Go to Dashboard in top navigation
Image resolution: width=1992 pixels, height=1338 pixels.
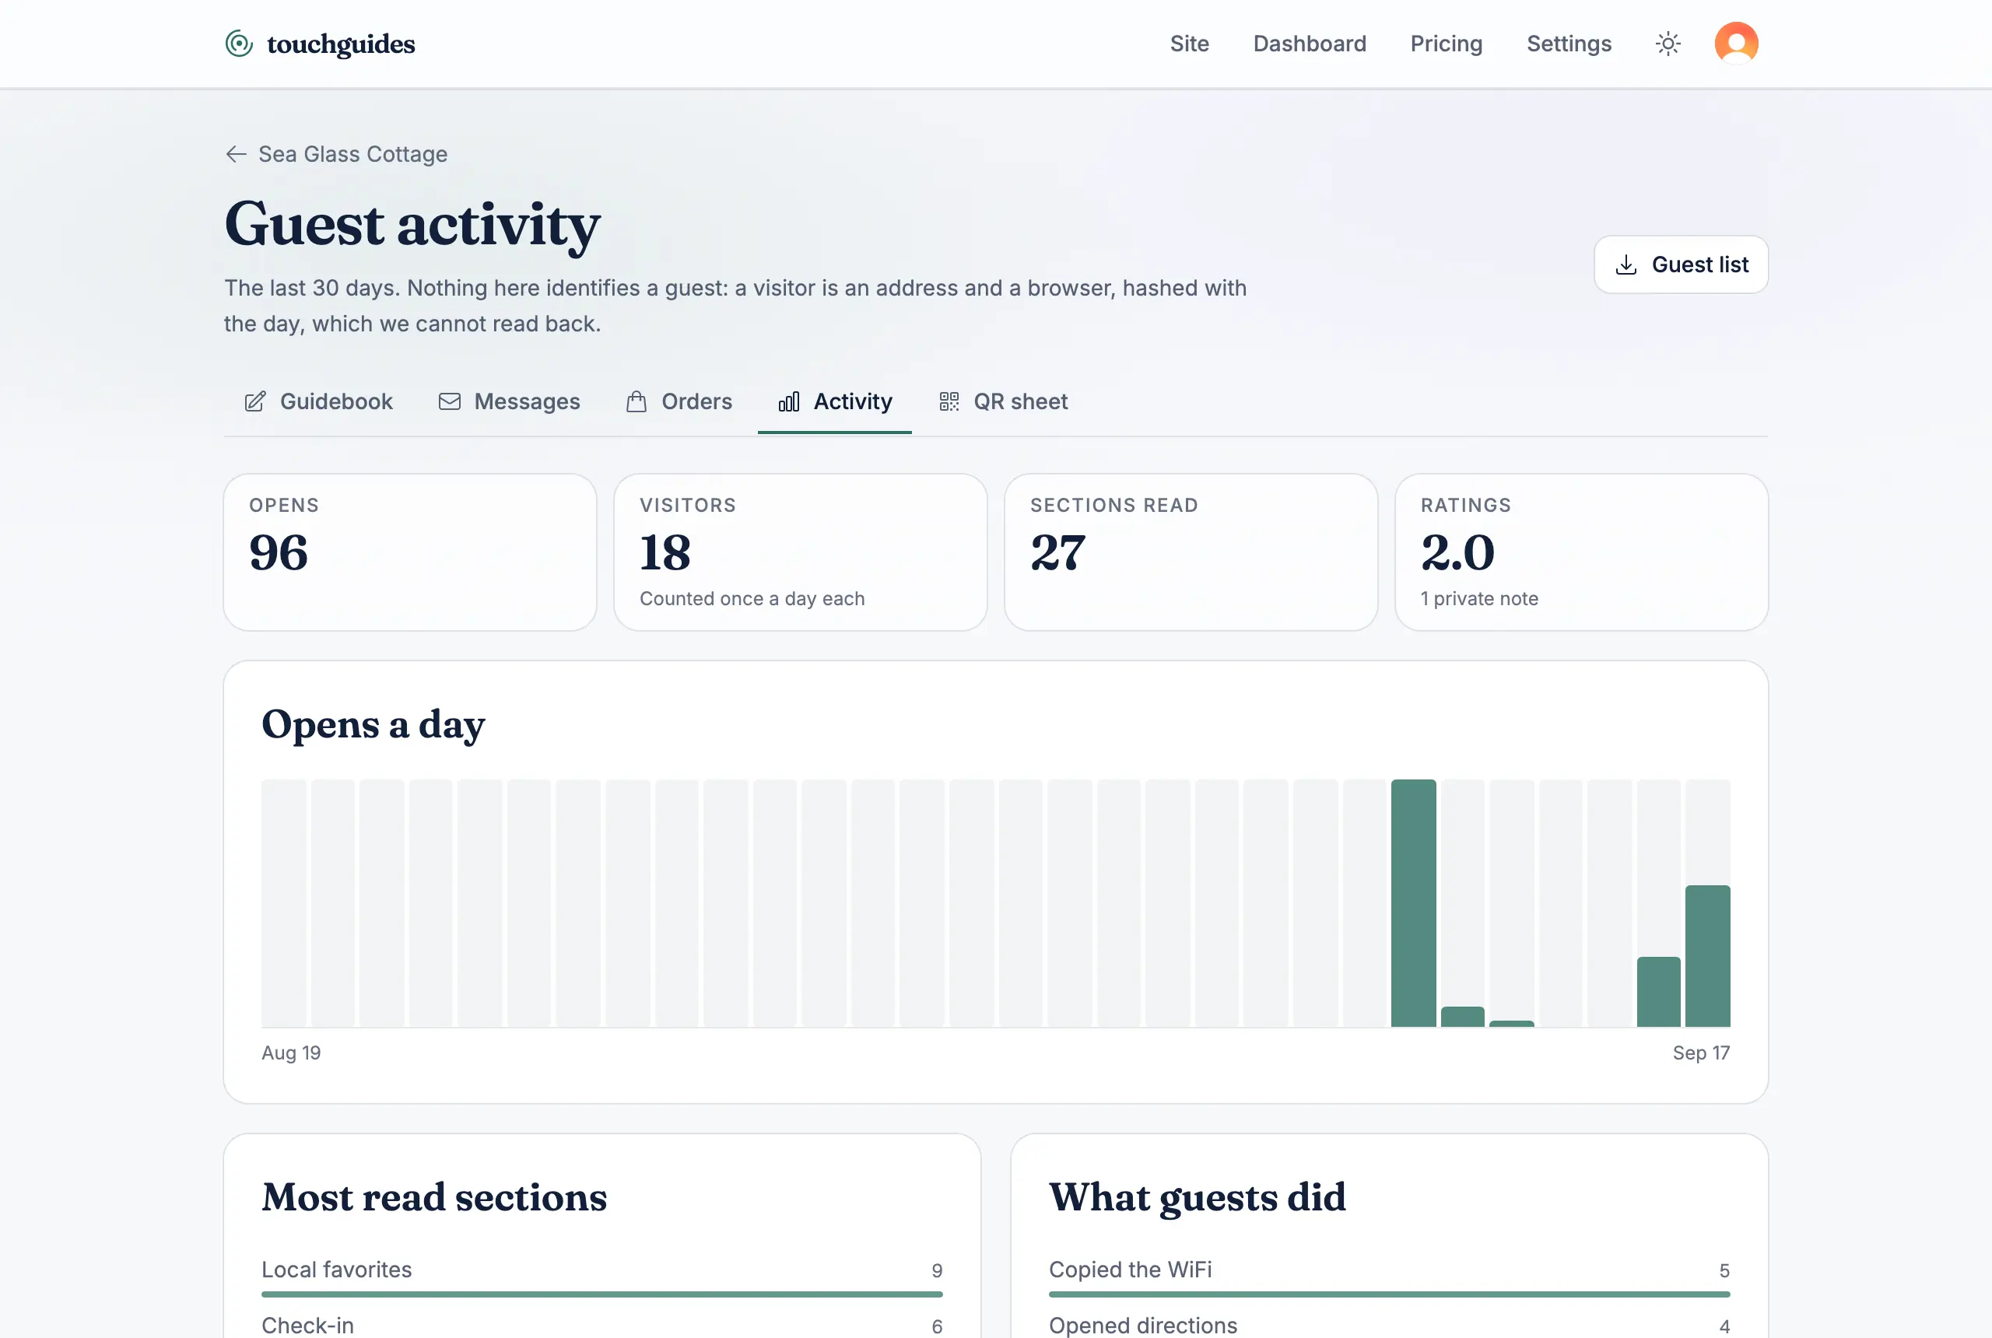pyautogui.click(x=1310, y=44)
